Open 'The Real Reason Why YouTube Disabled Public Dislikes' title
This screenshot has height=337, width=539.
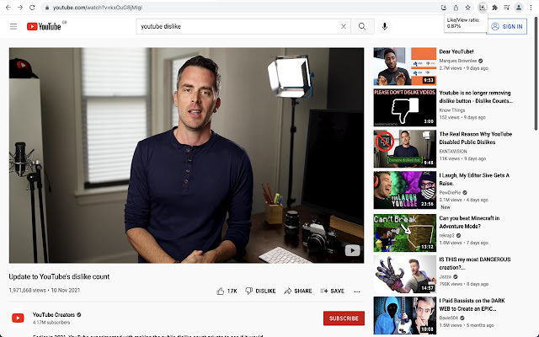click(476, 138)
